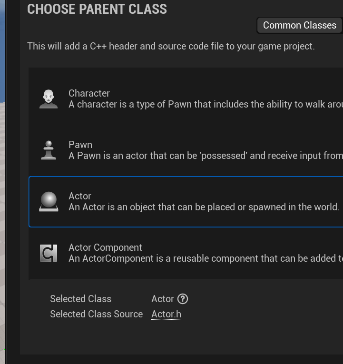The height and width of the screenshot is (364, 343).
Task: Select the Pawn class title
Action: 80,145
